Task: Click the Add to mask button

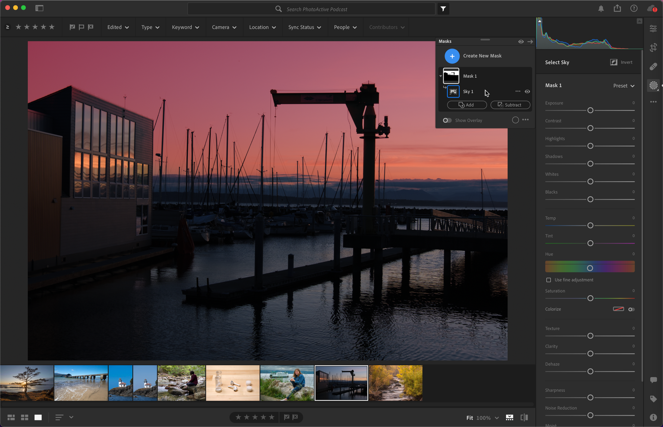Action: 467,105
